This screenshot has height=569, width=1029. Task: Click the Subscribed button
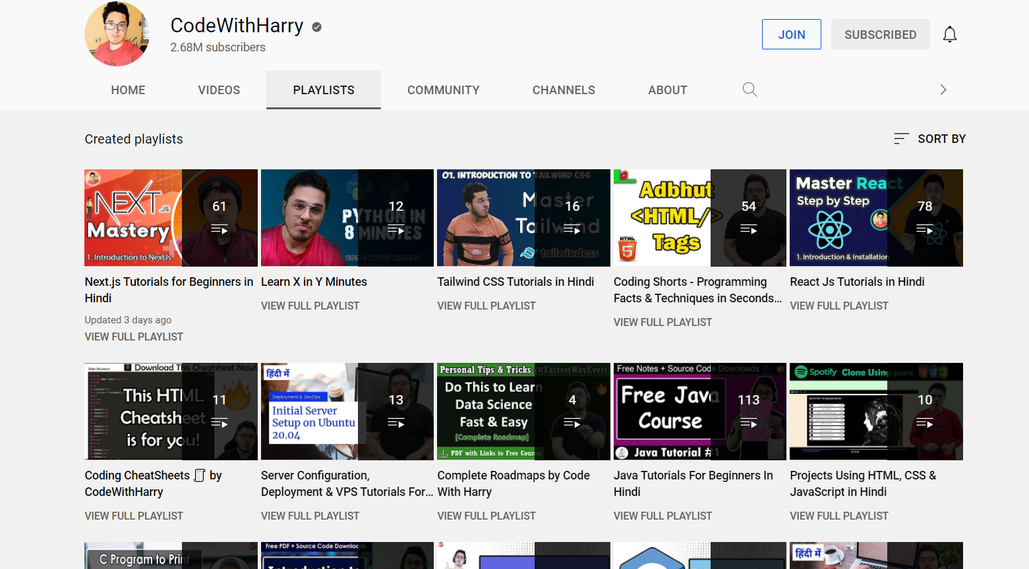[880, 34]
